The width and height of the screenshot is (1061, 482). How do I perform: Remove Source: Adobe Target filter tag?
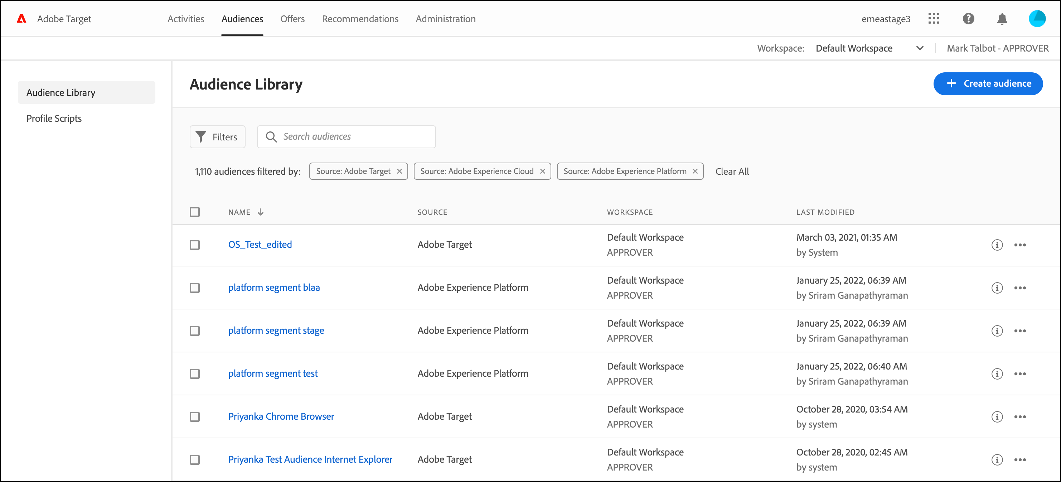click(x=399, y=172)
